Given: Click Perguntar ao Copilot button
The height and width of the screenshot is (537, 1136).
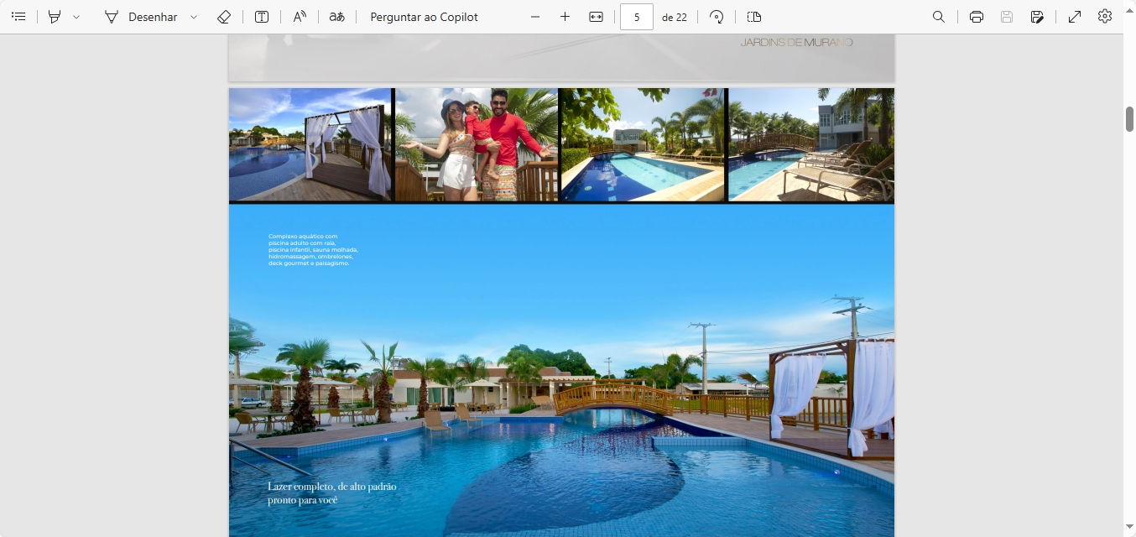Looking at the screenshot, I should click(x=424, y=17).
